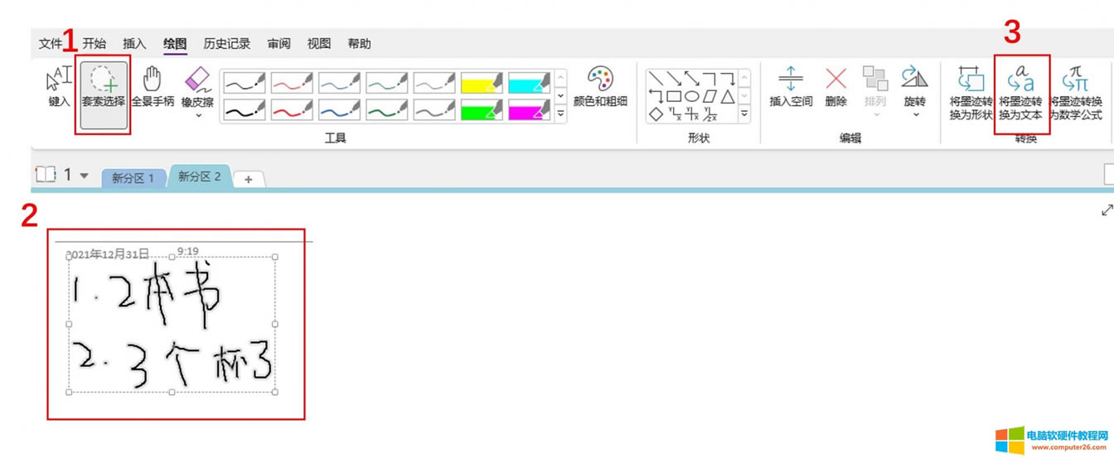Open the 文件 file menu
The width and height of the screenshot is (1114, 459).
tap(51, 44)
